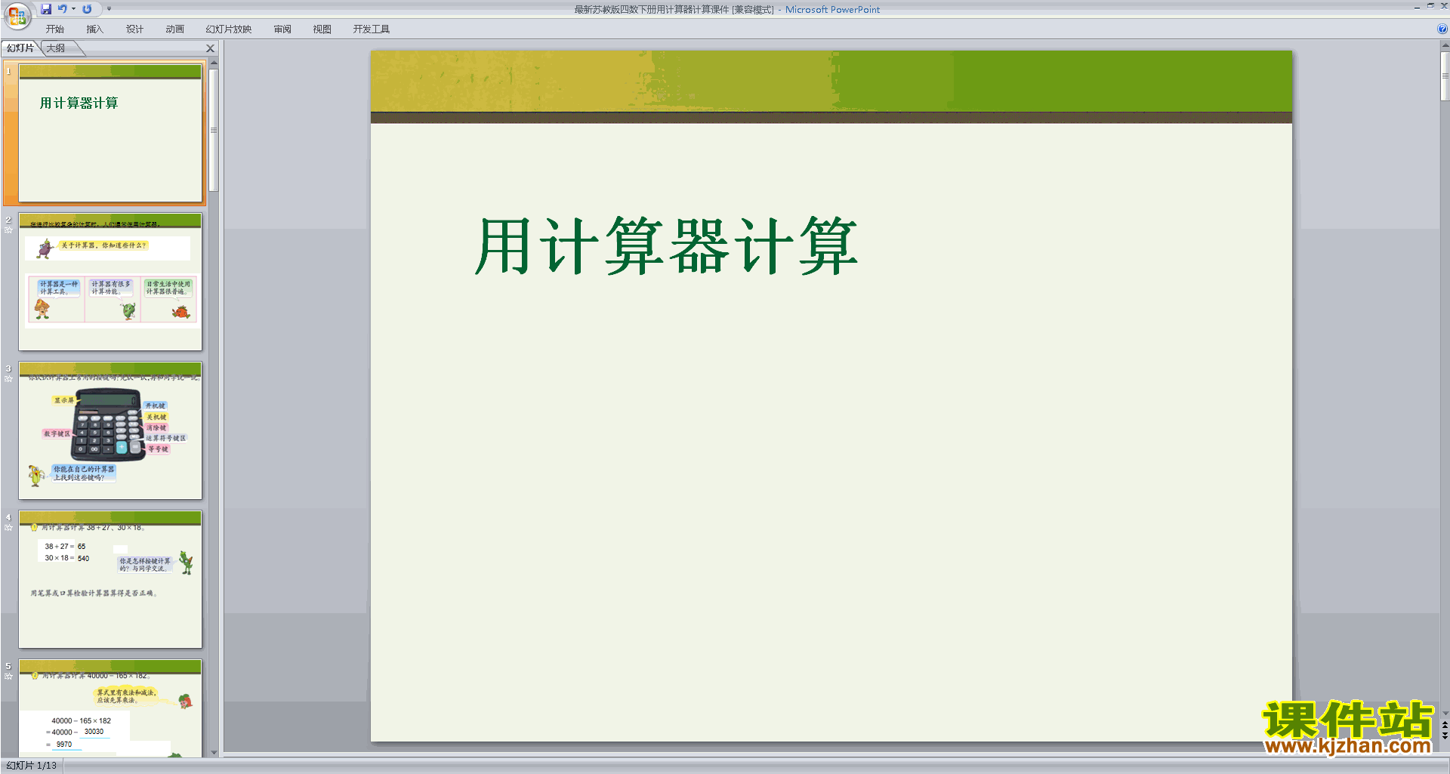Click thumbnail pane scroll up arrow

(214, 64)
